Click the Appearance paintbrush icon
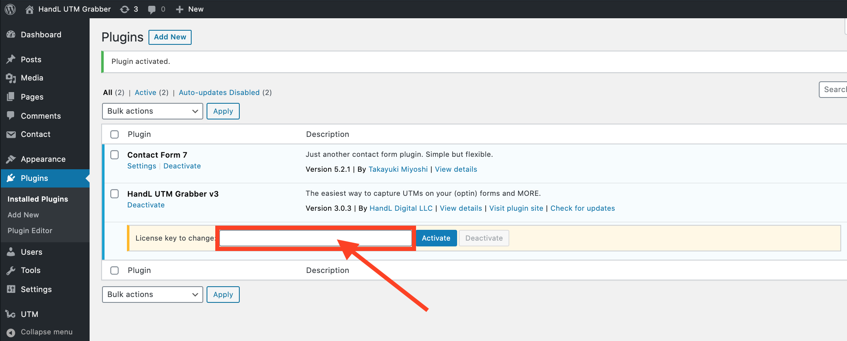 pos(11,159)
